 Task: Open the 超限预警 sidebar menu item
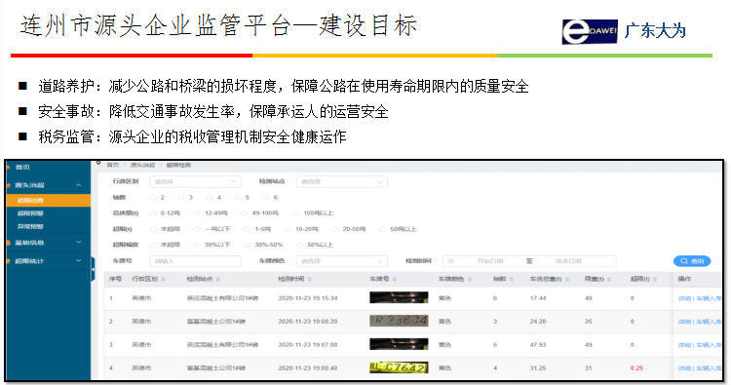point(30,213)
